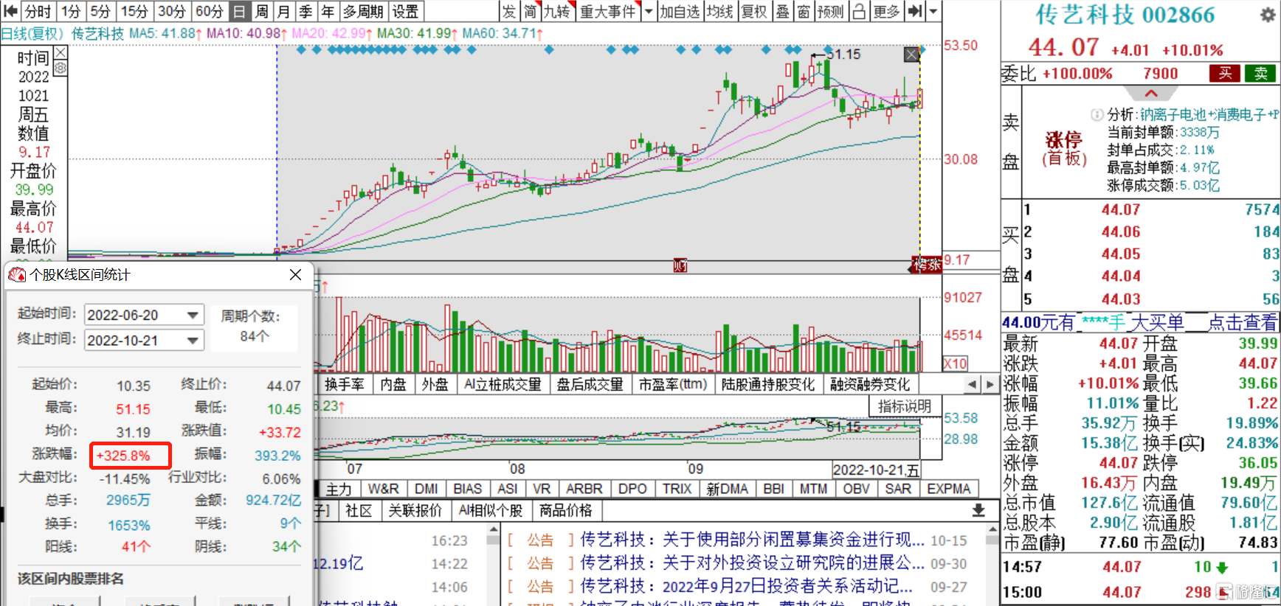This screenshot has height=606, width=1281.
Task: Open the dropdown arrow at the toolbar's far right
Action: point(933,11)
